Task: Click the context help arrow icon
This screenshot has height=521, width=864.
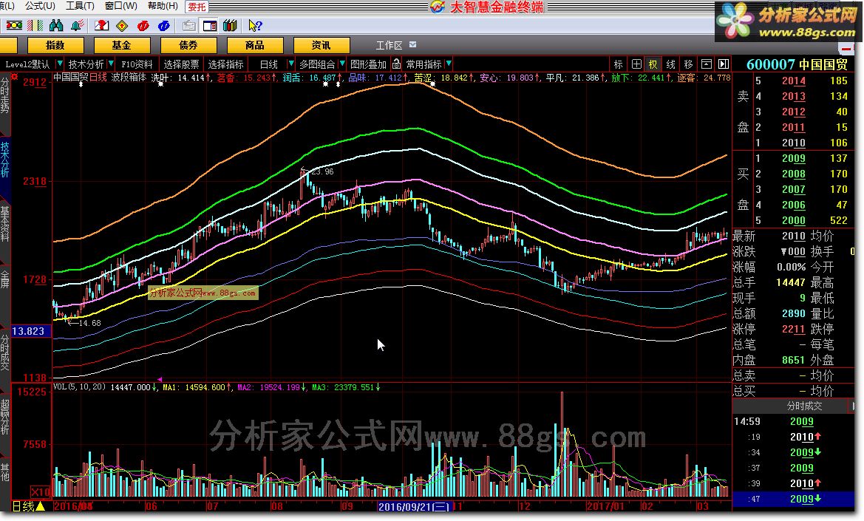Action: pos(255,25)
